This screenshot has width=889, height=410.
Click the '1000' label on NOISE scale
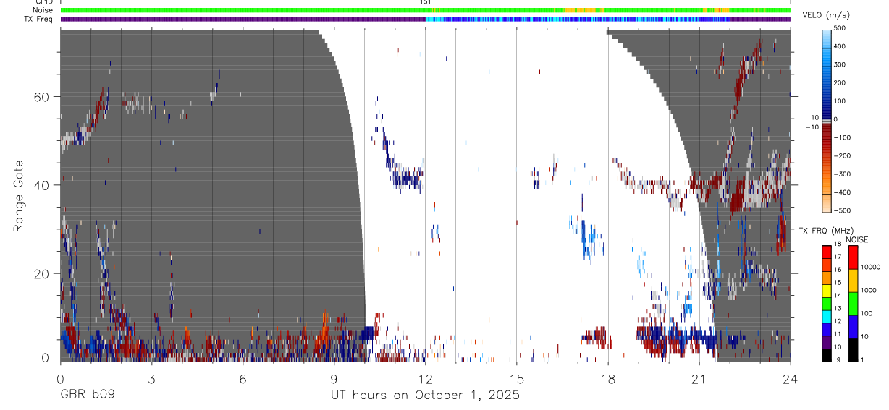click(870, 290)
